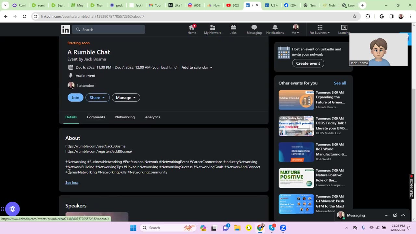
Task: Show hidden system tray icons
Action: [346, 228]
